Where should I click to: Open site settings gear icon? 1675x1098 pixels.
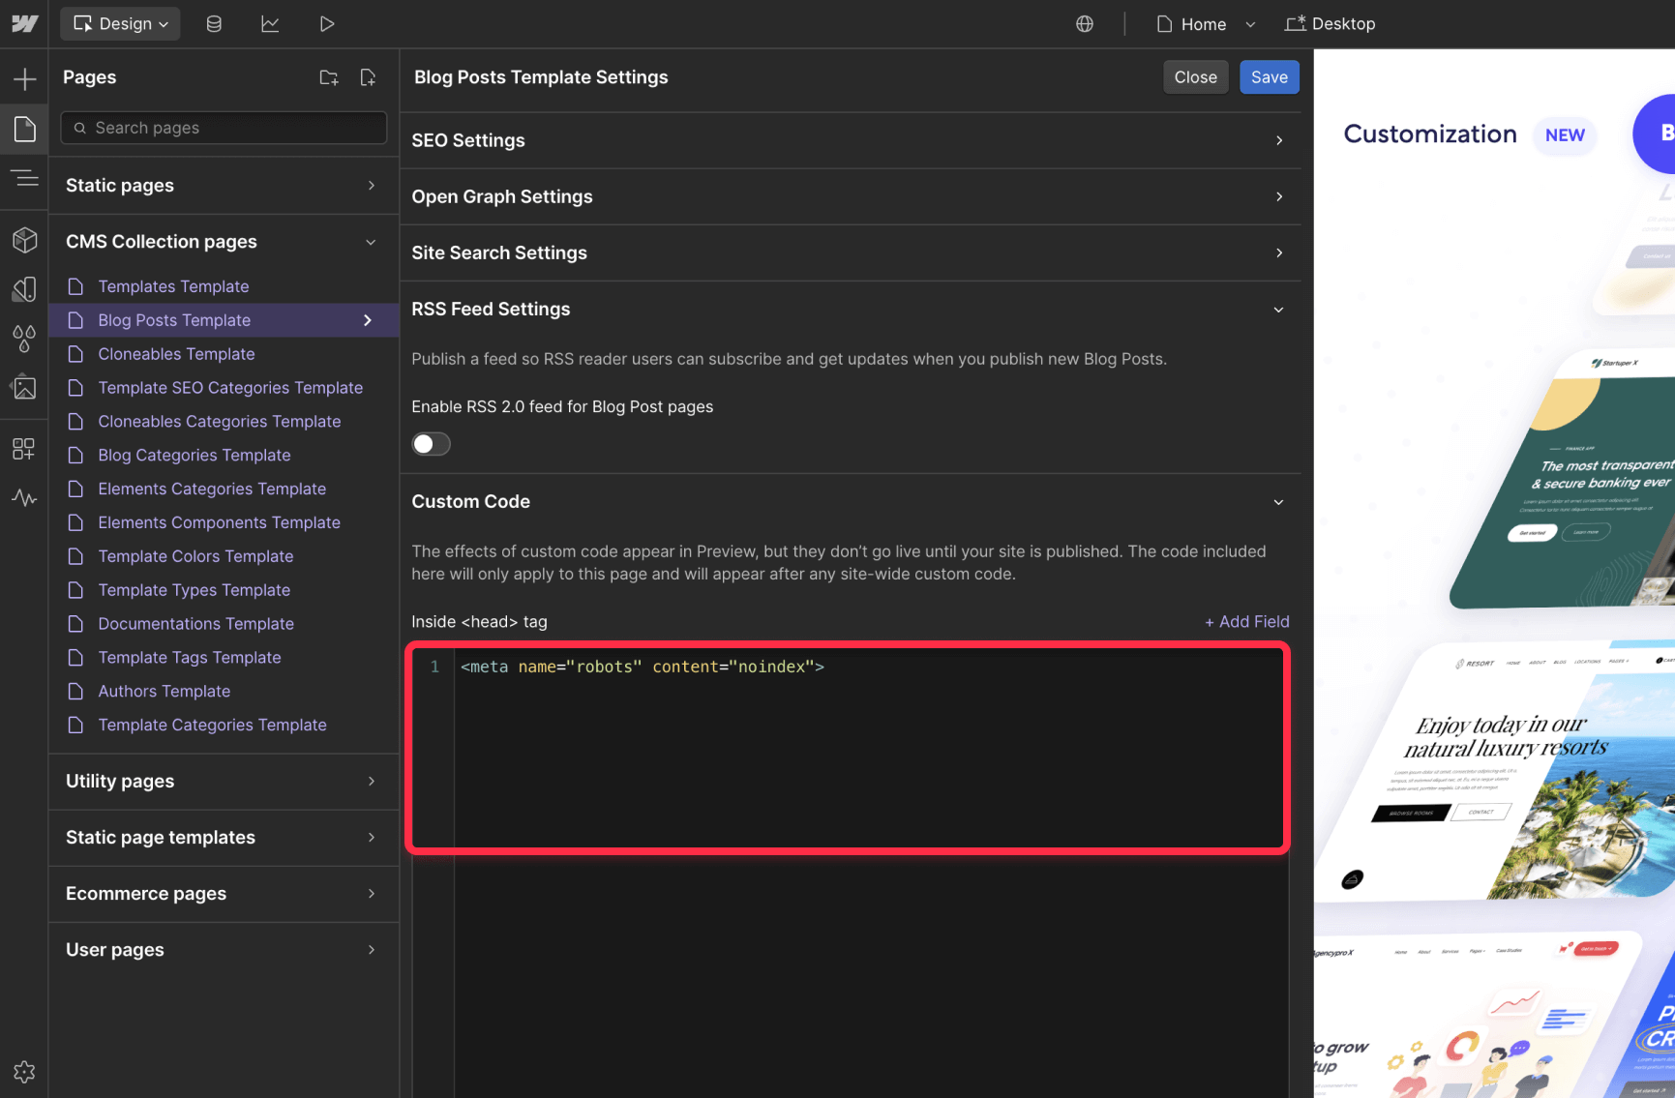click(24, 1072)
